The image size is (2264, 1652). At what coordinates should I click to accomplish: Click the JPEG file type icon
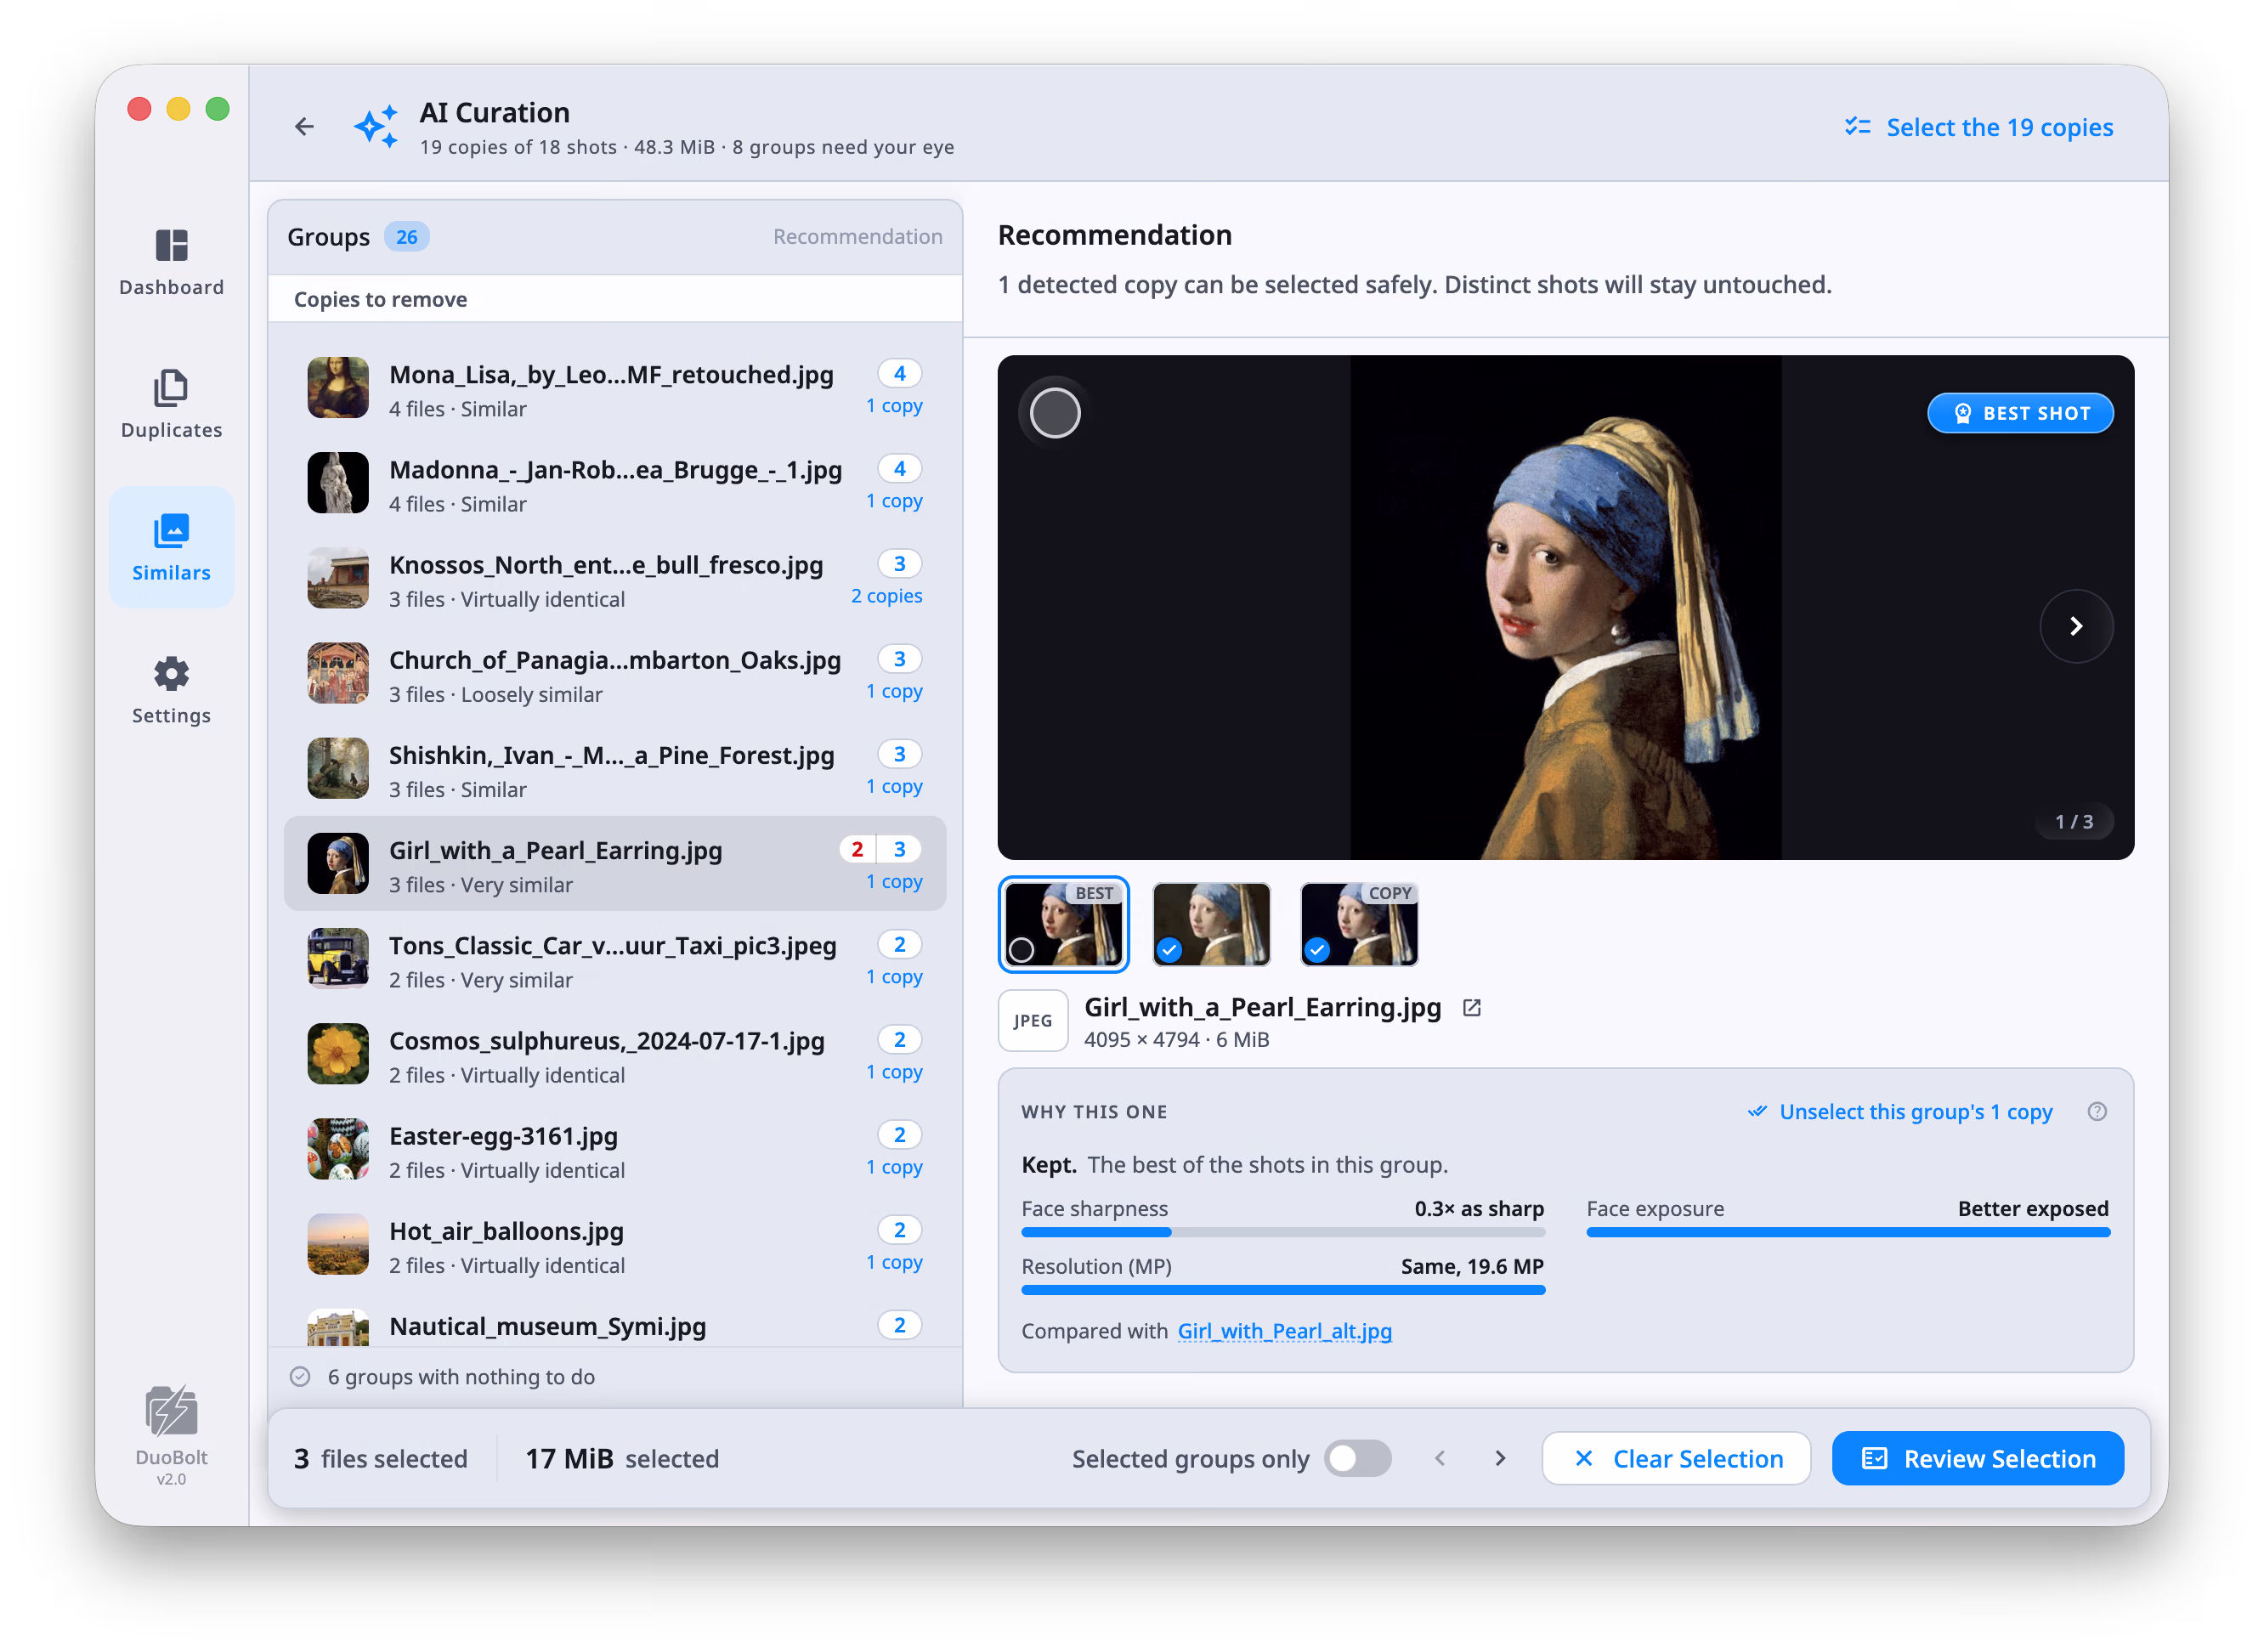pos(1032,1021)
